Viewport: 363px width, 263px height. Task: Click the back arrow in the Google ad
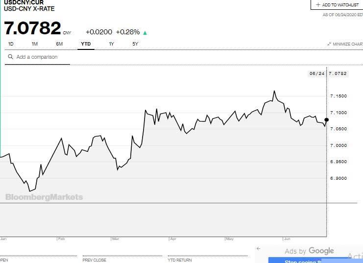click(259, 249)
